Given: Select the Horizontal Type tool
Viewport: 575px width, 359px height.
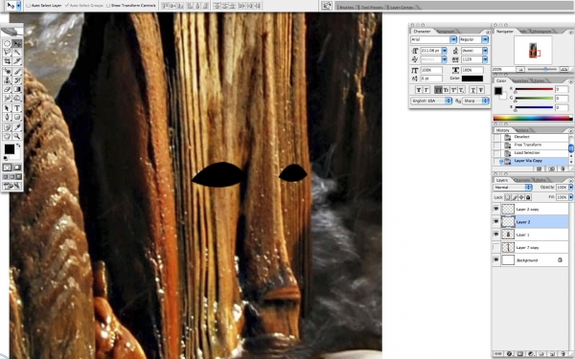Looking at the screenshot, I should click(17, 108).
